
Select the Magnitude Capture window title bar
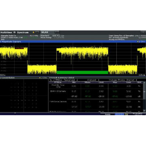point(73,42)
